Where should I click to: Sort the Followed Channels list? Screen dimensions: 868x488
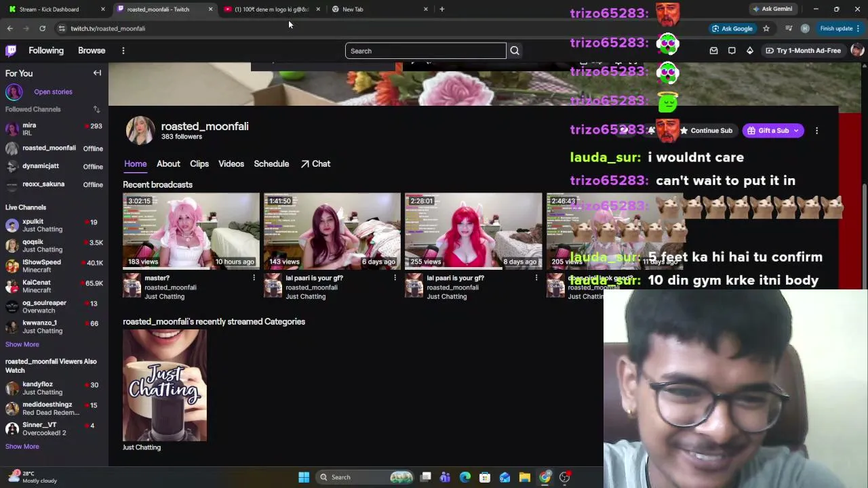96,109
